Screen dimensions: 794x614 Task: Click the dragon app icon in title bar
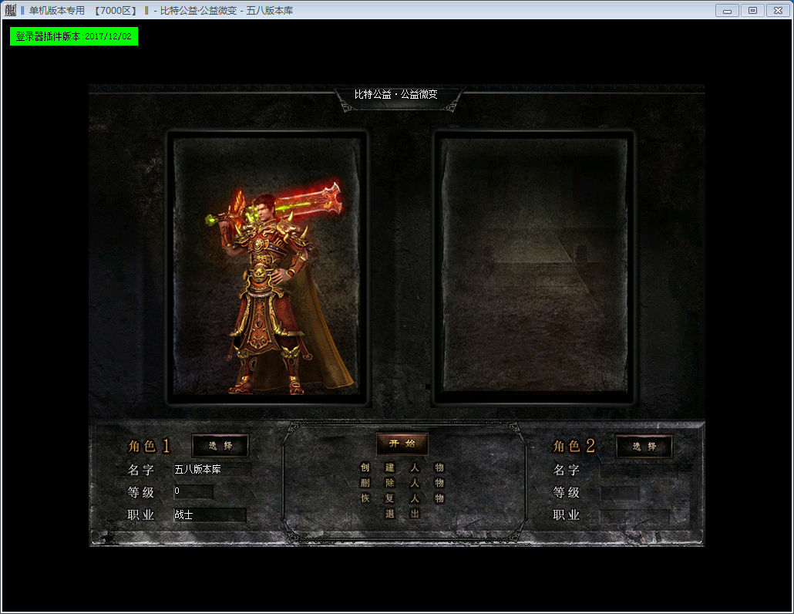pyautogui.click(x=10, y=10)
